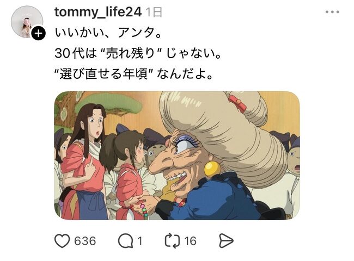
Task: Follow the user via the plus badge
Action: (38, 34)
